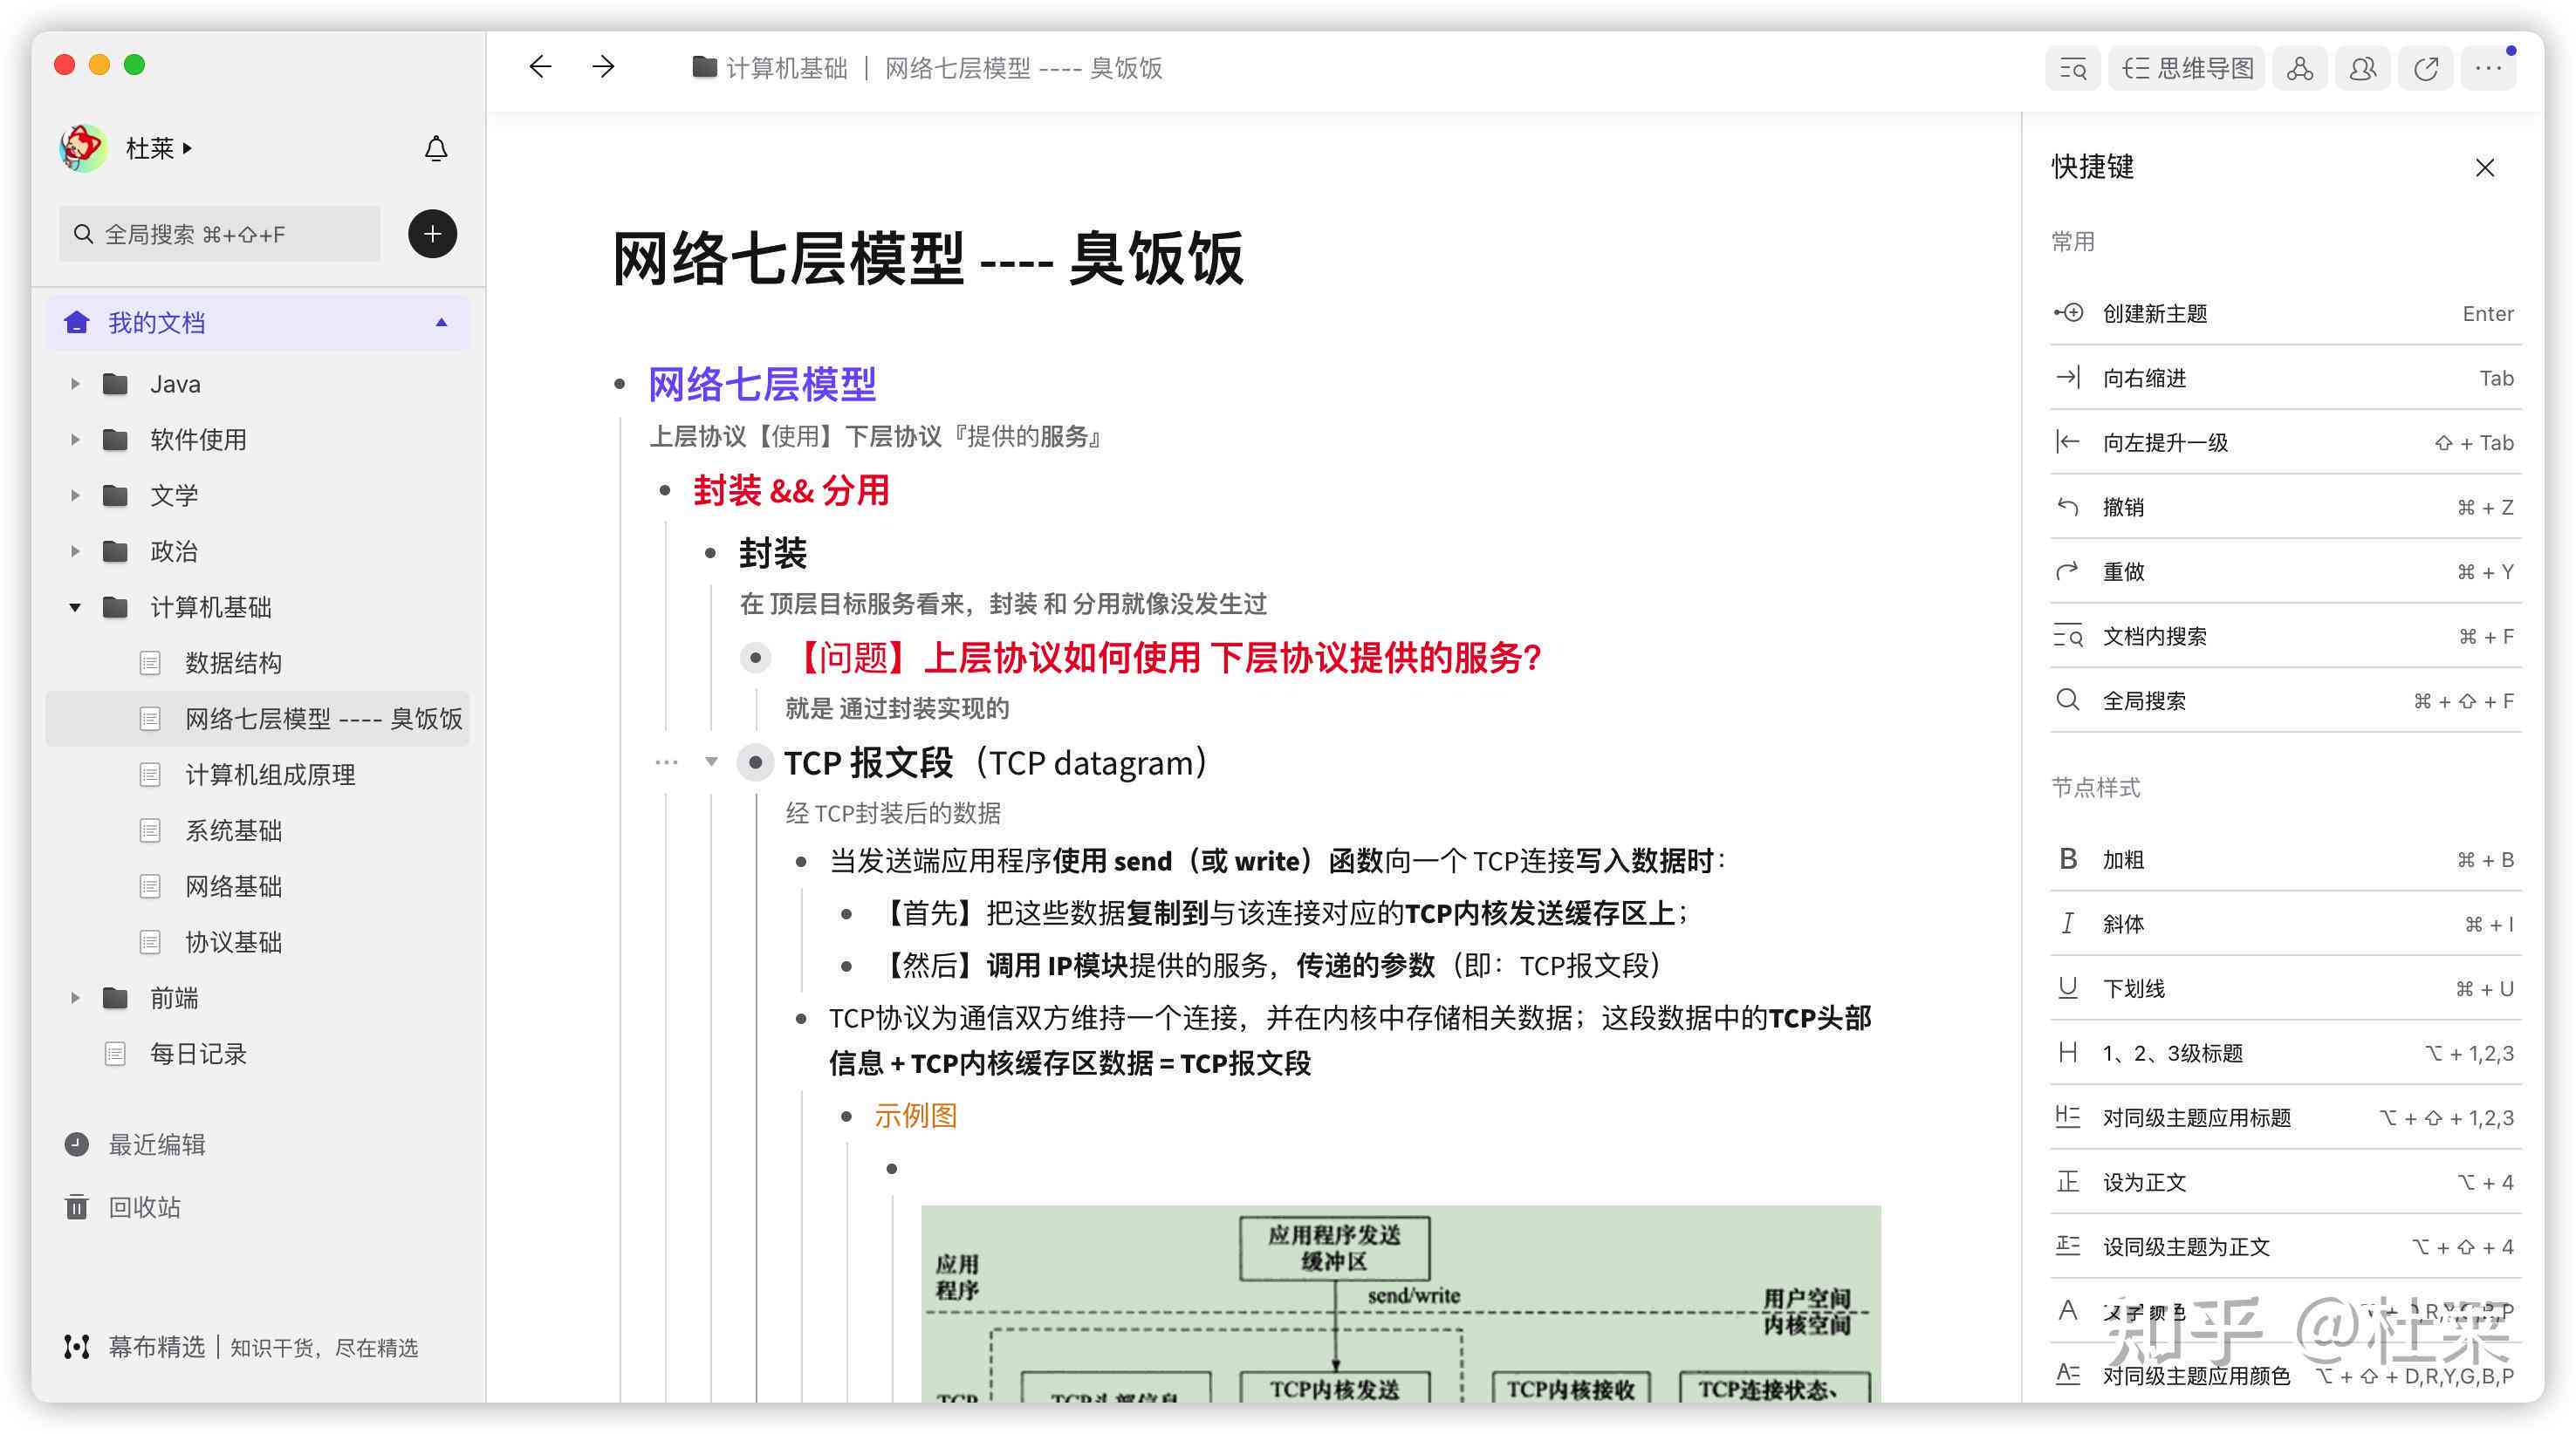
Task: Click the folder icon in breadcrumb
Action: coord(704,67)
